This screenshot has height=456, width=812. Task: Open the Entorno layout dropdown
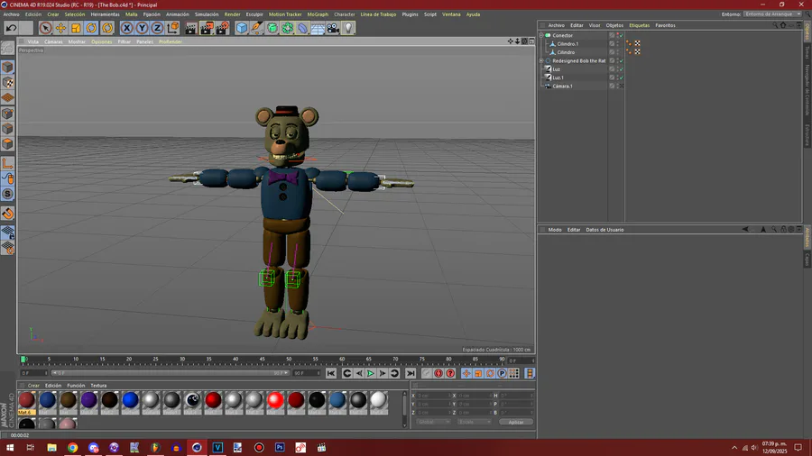tap(772, 14)
